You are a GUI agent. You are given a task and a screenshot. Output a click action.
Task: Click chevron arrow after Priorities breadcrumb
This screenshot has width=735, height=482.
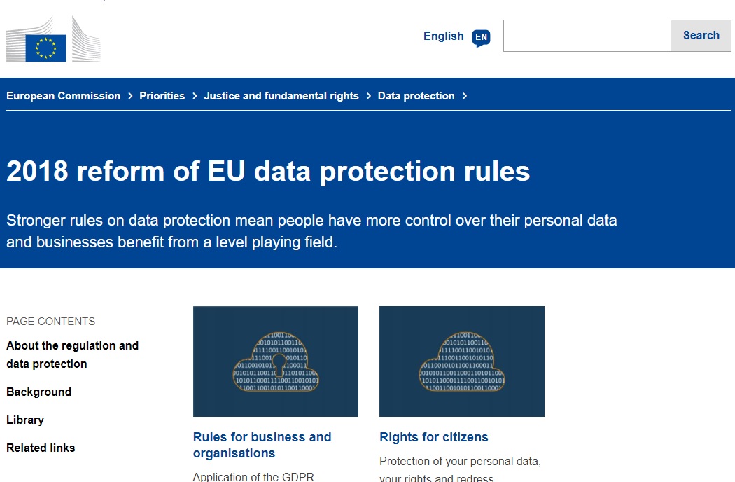[195, 96]
